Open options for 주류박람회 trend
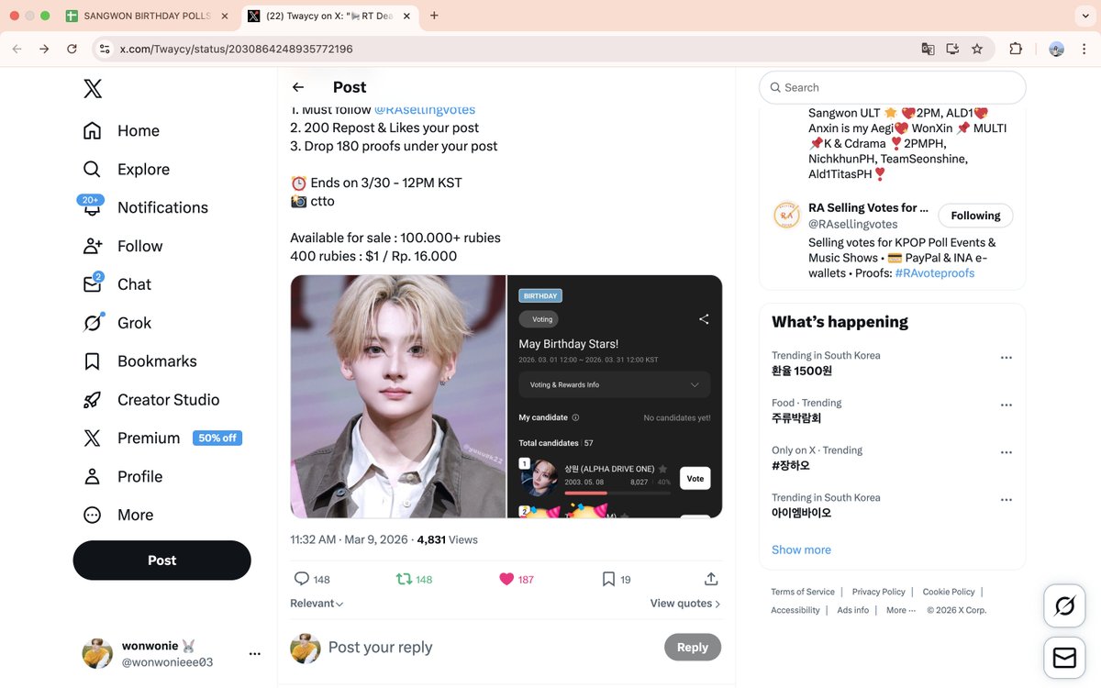 tap(1006, 405)
